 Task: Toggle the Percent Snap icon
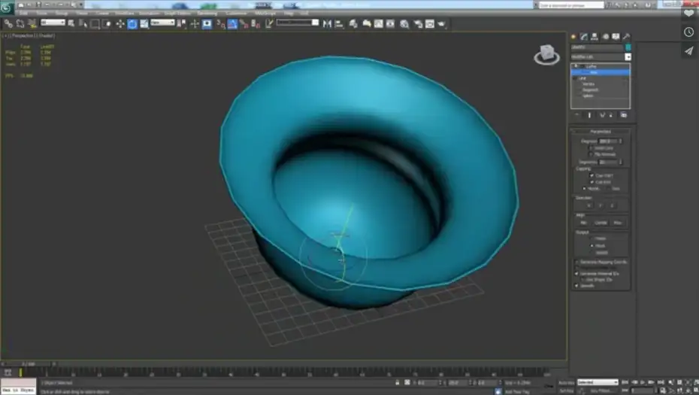coord(244,23)
